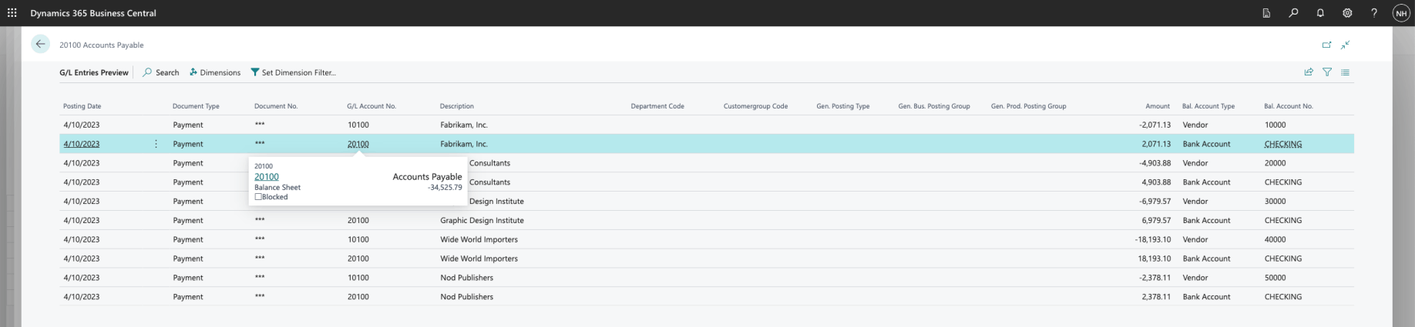Open the NH user account avatar
The width and height of the screenshot is (1415, 327).
[x=1401, y=13]
